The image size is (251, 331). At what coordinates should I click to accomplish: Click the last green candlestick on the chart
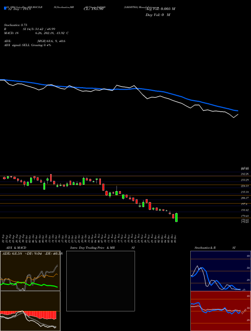pyautogui.click(x=176, y=217)
